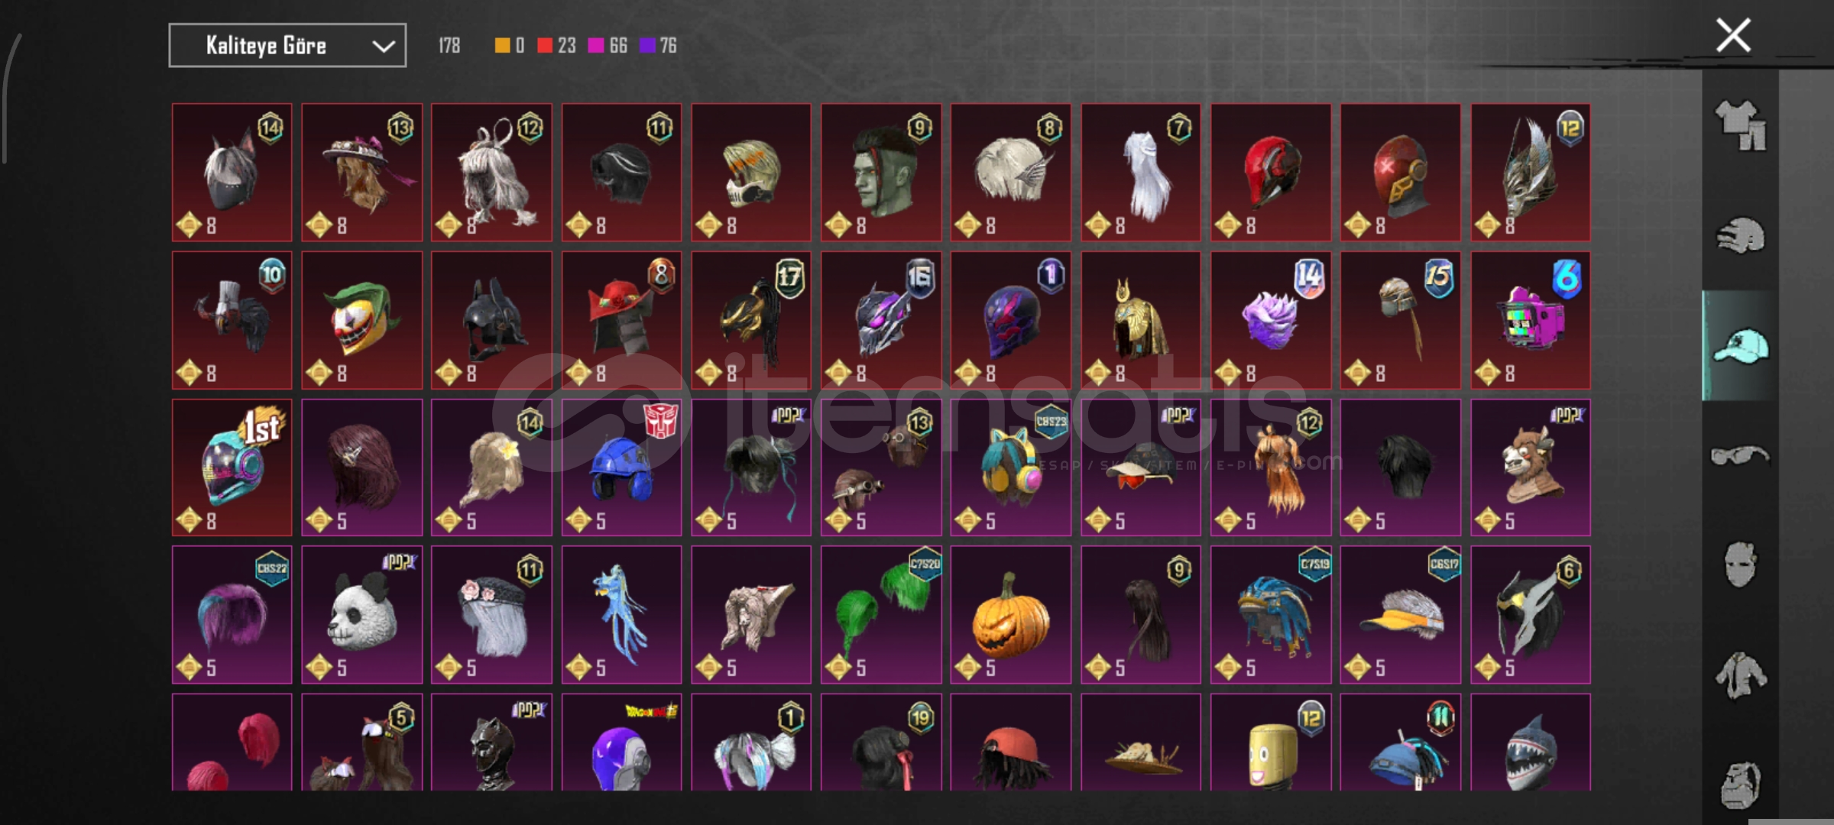Open the face mask category icon
The height and width of the screenshot is (825, 1834).
(x=1740, y=565)
